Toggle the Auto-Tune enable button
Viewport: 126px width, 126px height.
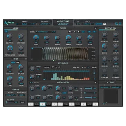[x=99, y=24]
